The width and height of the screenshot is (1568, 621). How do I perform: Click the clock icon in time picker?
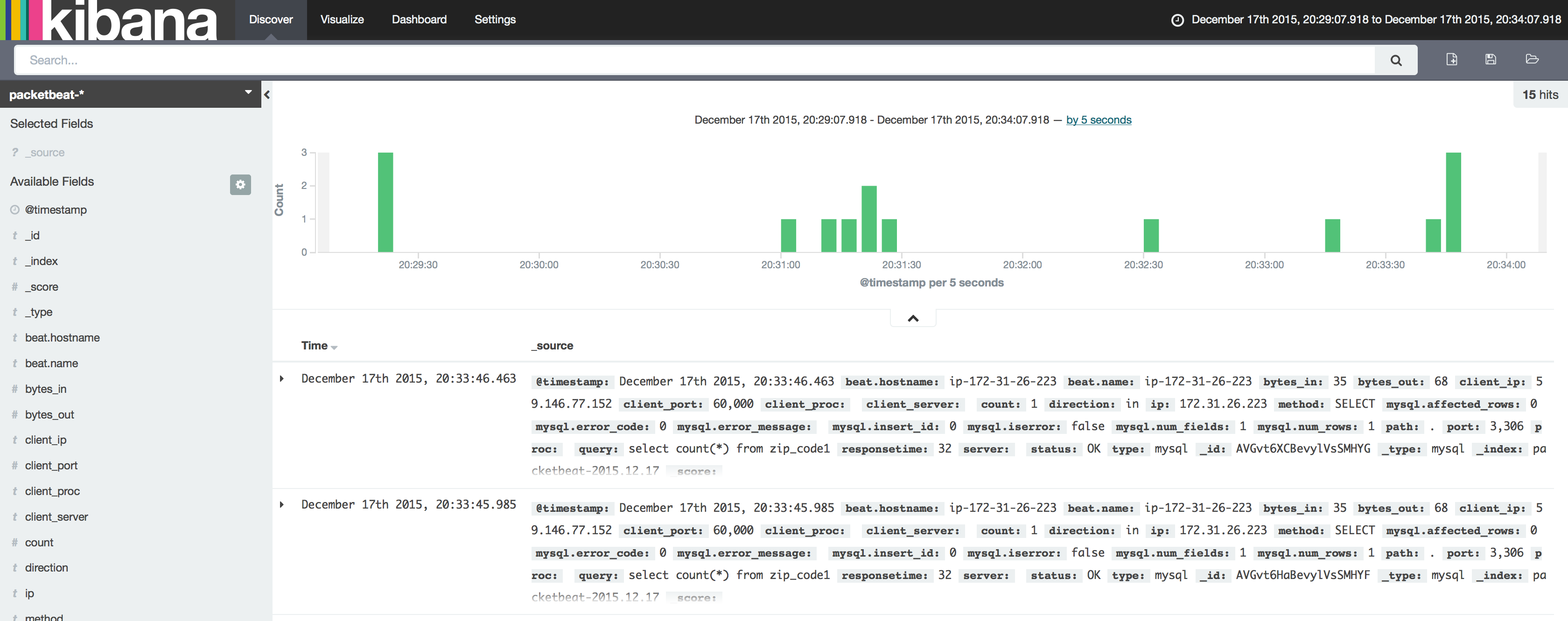point(1177,20)
